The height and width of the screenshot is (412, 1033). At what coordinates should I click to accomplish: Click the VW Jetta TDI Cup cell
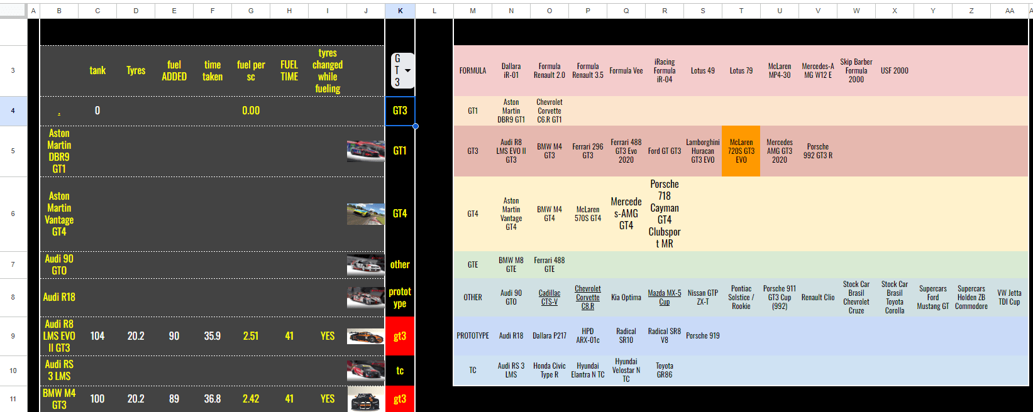[1009, 297]
